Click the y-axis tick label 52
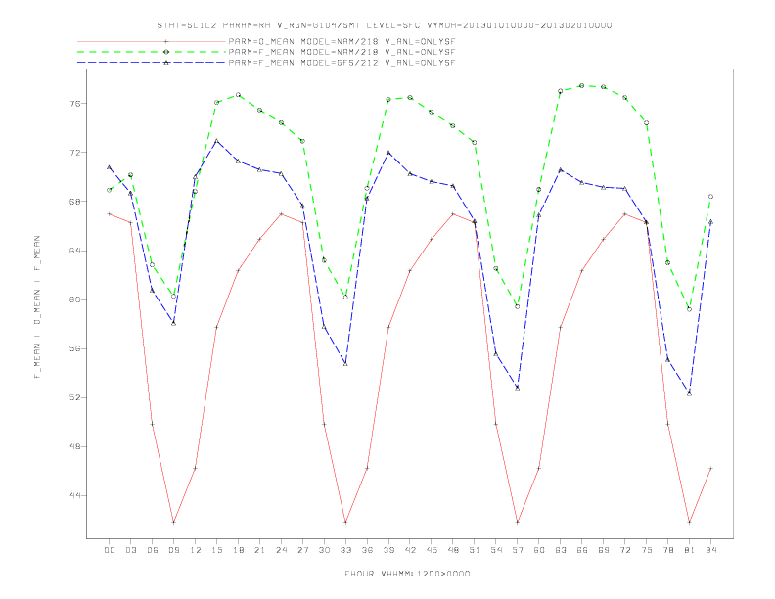The height and width of the screenshot is (599, 775). point(75,397)
